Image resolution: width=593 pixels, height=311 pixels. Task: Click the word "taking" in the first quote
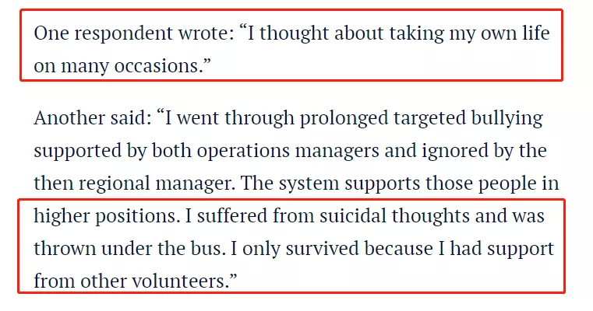(x=417, y=34)
